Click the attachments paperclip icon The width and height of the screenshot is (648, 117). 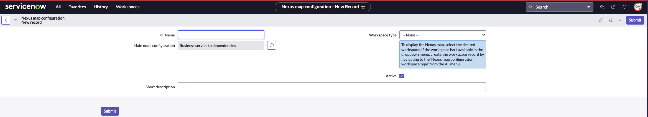(601, 20)
